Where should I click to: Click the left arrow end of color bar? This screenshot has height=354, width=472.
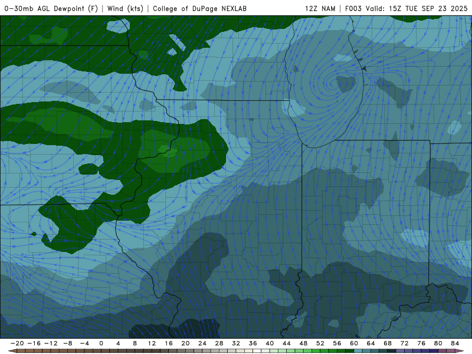12,351
